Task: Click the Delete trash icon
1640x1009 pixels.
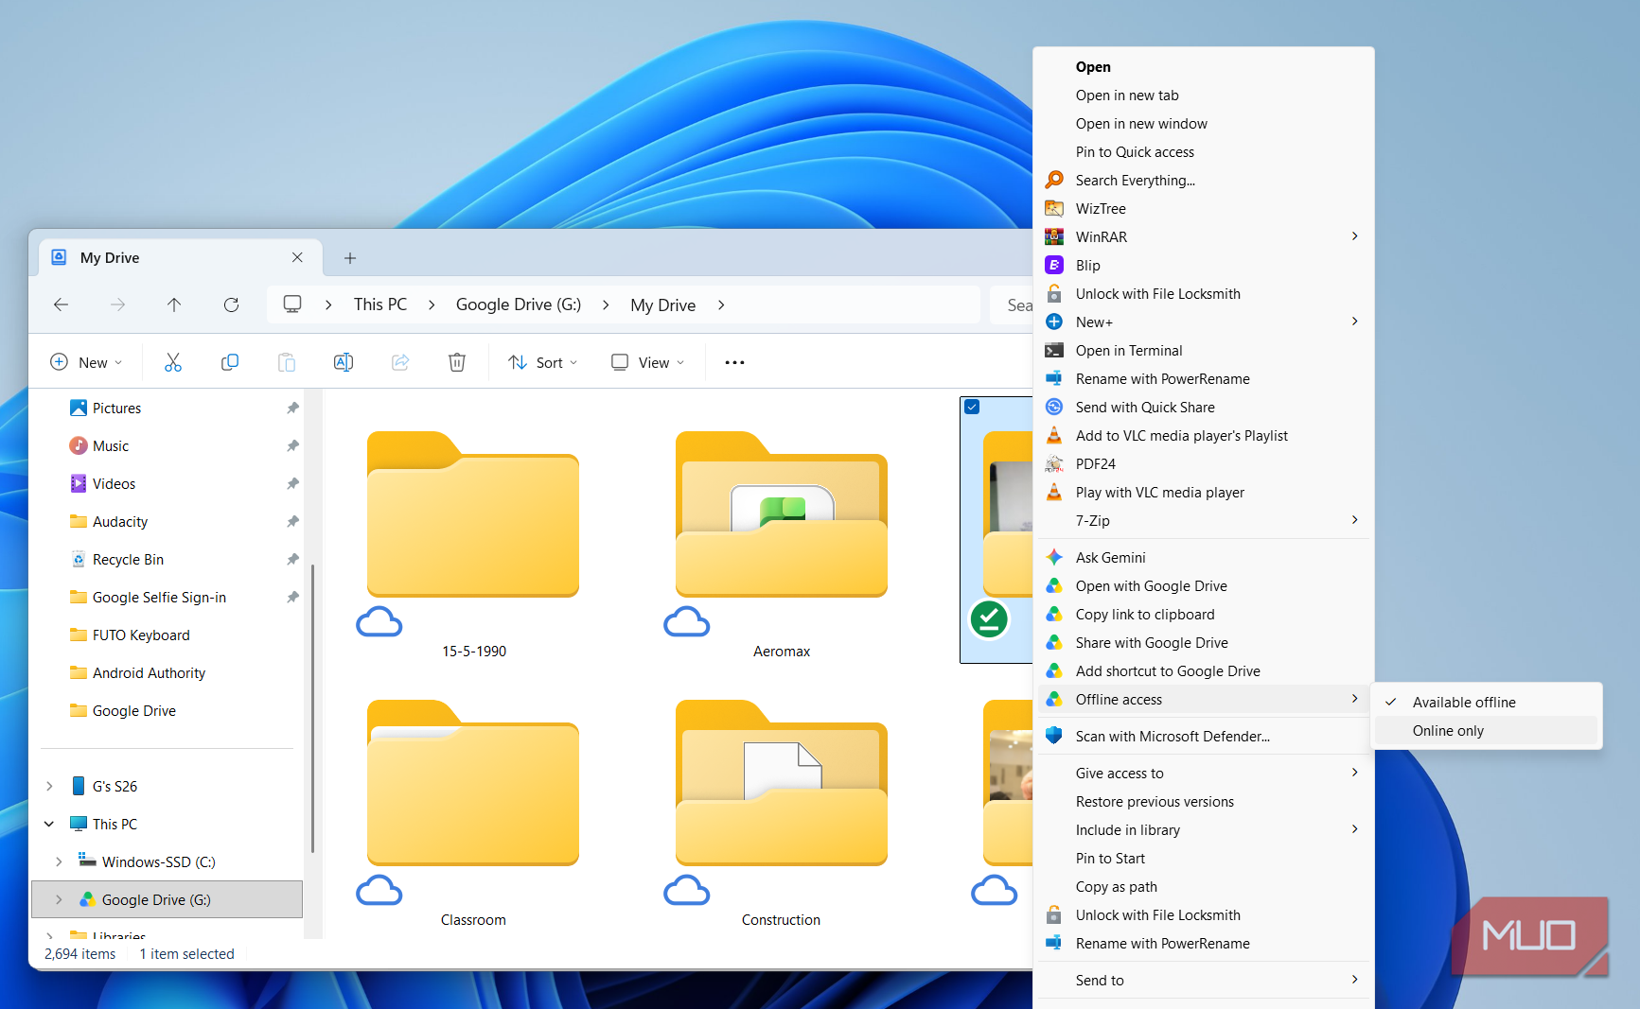Action: [457, 362]
